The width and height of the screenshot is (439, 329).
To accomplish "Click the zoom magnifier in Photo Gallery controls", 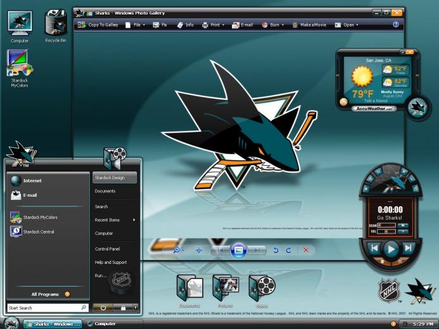I will point(177,250).
